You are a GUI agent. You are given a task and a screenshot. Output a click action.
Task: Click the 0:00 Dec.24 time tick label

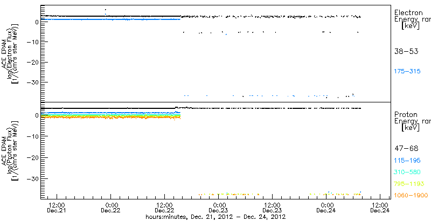point(326,208)
